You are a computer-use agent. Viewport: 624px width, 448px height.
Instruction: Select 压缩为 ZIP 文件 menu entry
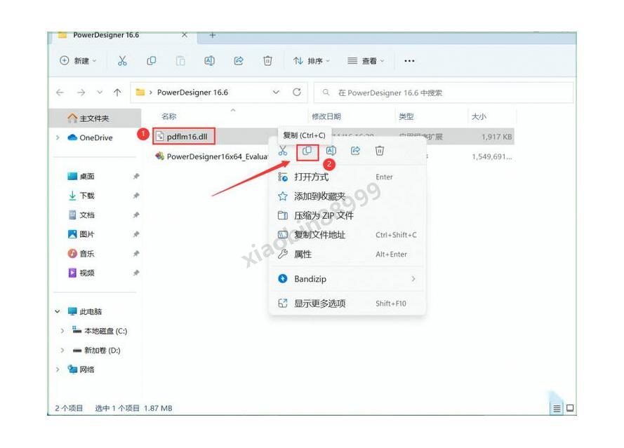point(347,215)
